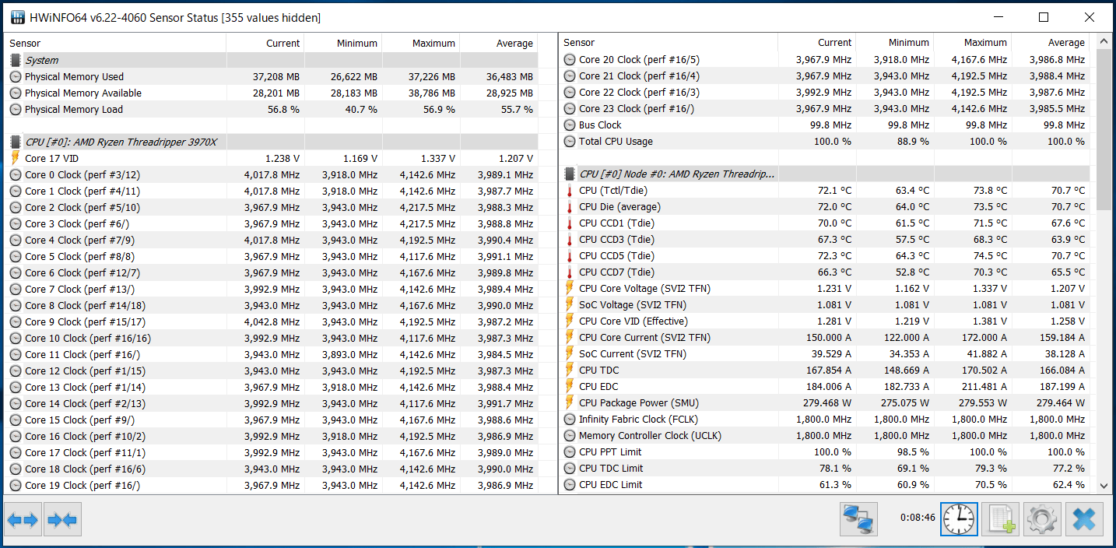1116x548 pixels.
Task: Select the CPU CCD7 (Tdie) row
Action: [824, 272]
